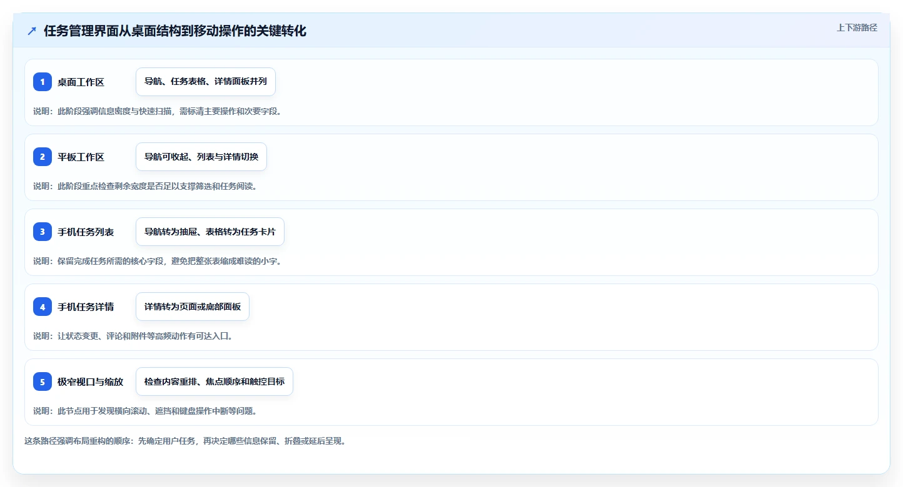Click the 极窄视口与缩放 step label

(x=90, y=381)
